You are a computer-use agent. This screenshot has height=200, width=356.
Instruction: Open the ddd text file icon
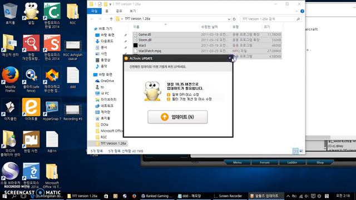(73, 78)
